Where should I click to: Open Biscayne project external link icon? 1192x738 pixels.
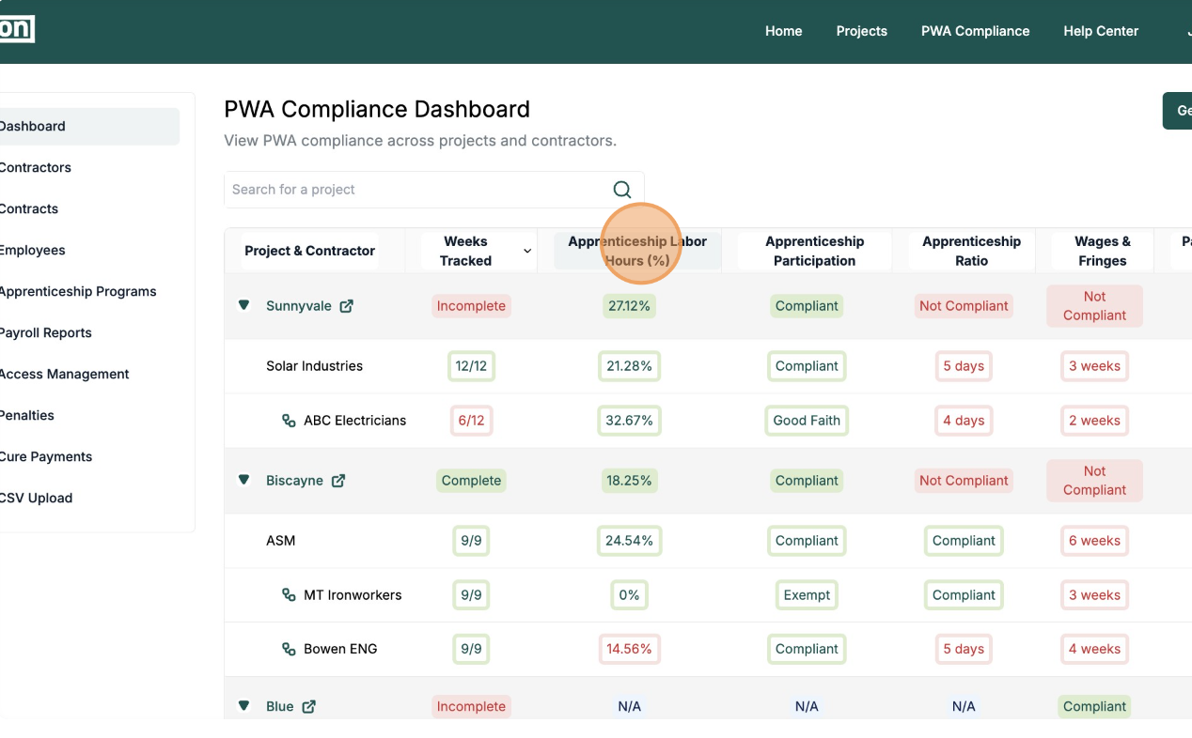(338, 481)
